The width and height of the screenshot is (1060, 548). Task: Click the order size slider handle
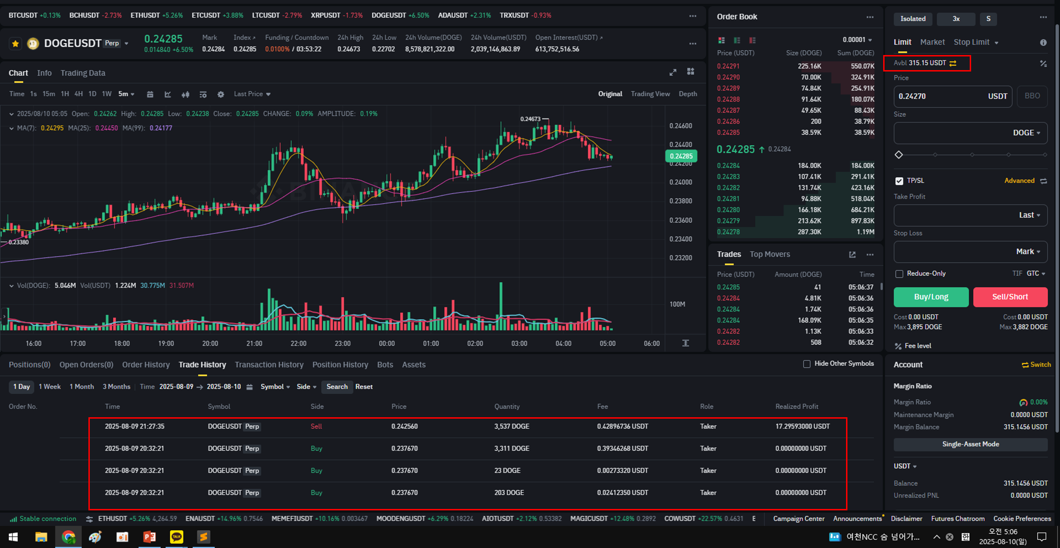tap(899, 155)
